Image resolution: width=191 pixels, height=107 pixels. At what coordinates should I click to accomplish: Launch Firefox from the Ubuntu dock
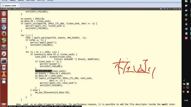pos(4,34)
